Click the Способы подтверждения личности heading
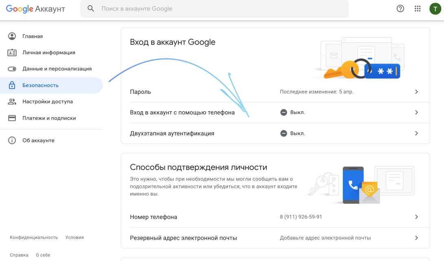 coord(199,167)
